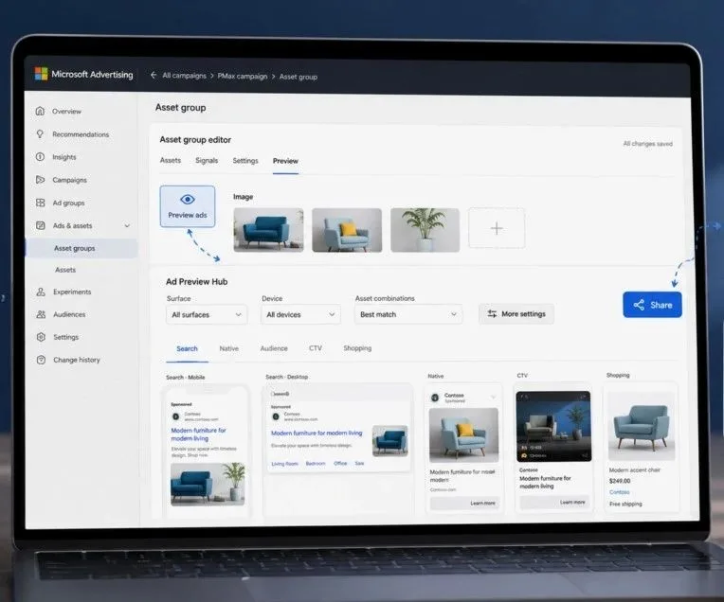724x602 pixels.
Task: Click the Ad groups sidebar icon
Action: (x=41, y=203)
